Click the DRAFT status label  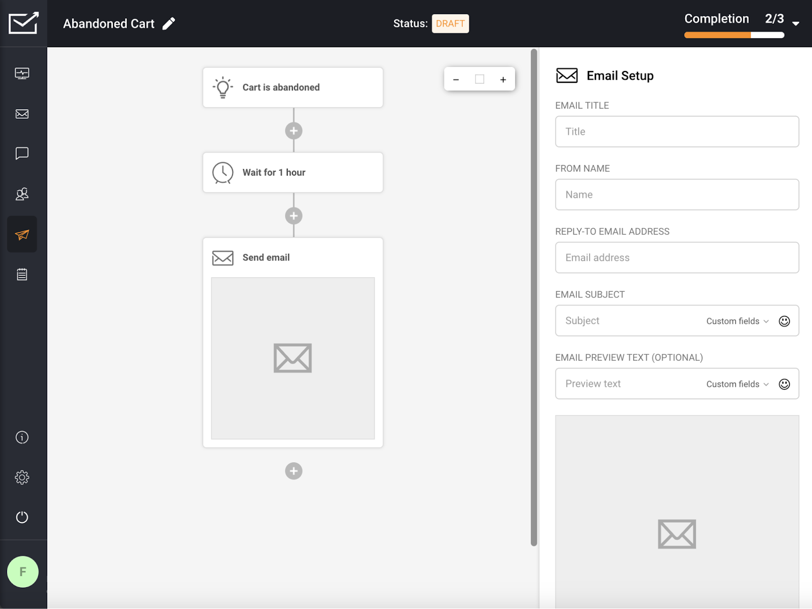click(x=450, y=23)
